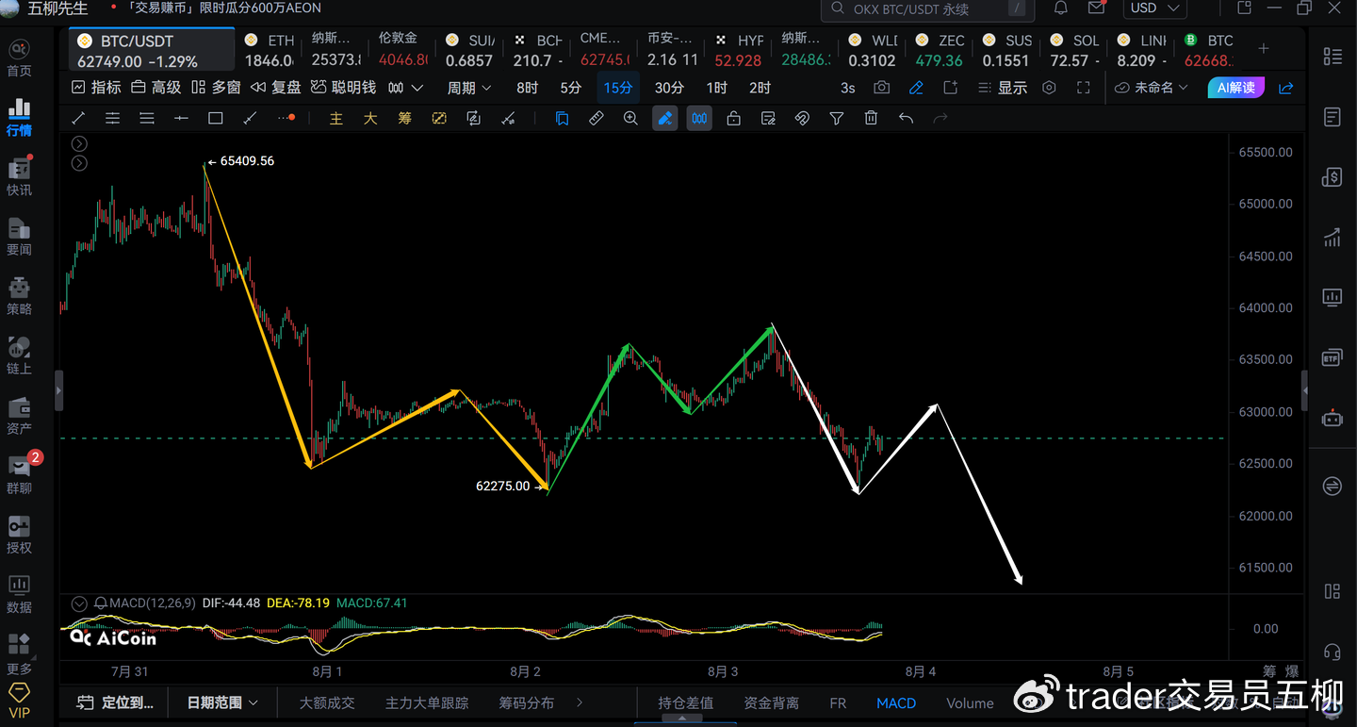Open the 日期范围 date range dropdown
The height and width of the screenshot is (727, 1357).
point(222,702)
